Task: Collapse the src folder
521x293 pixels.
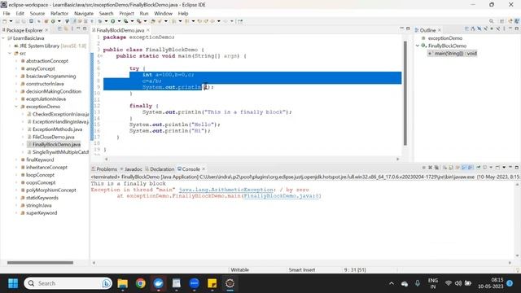Action: 9,54
